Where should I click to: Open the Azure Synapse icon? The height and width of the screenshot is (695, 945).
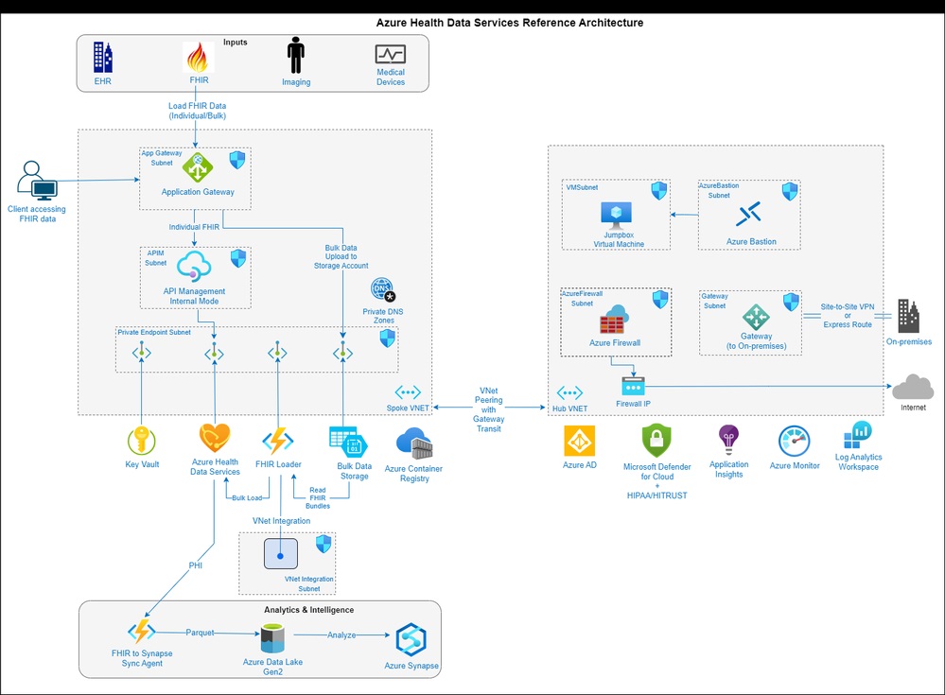pos(411,640)
